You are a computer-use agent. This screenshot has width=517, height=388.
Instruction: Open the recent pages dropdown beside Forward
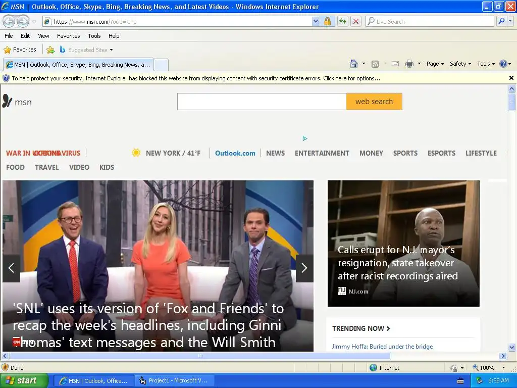pyautogui.click(x=34, y=22)
